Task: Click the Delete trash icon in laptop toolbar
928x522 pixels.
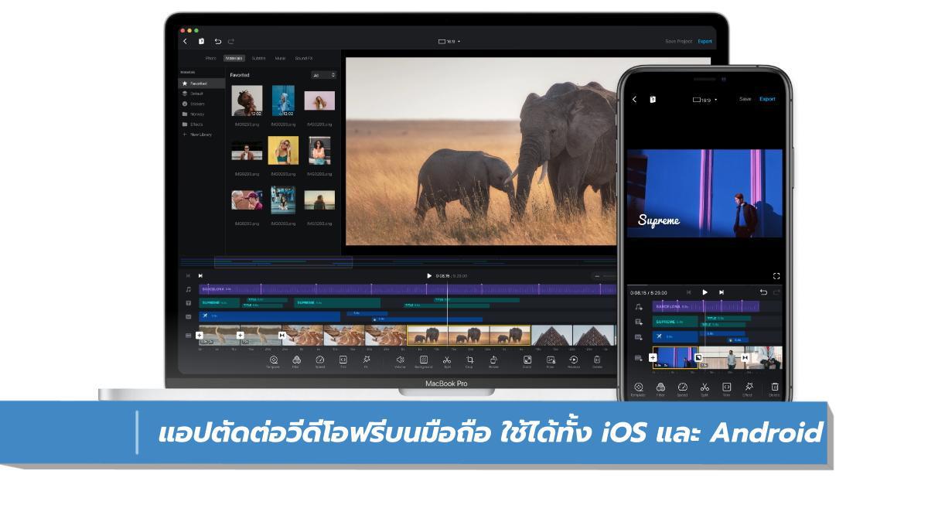Action: (597, 360)
